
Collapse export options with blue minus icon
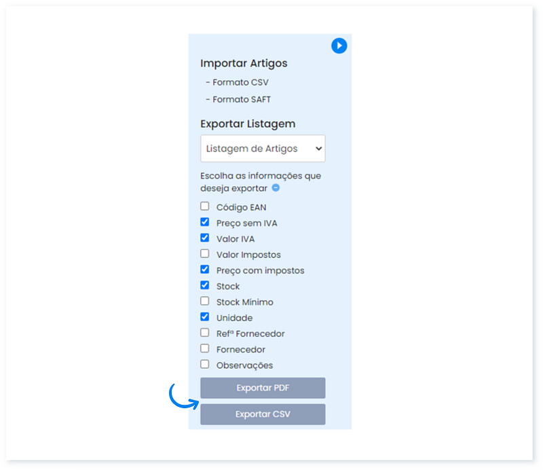coord(276,188)
